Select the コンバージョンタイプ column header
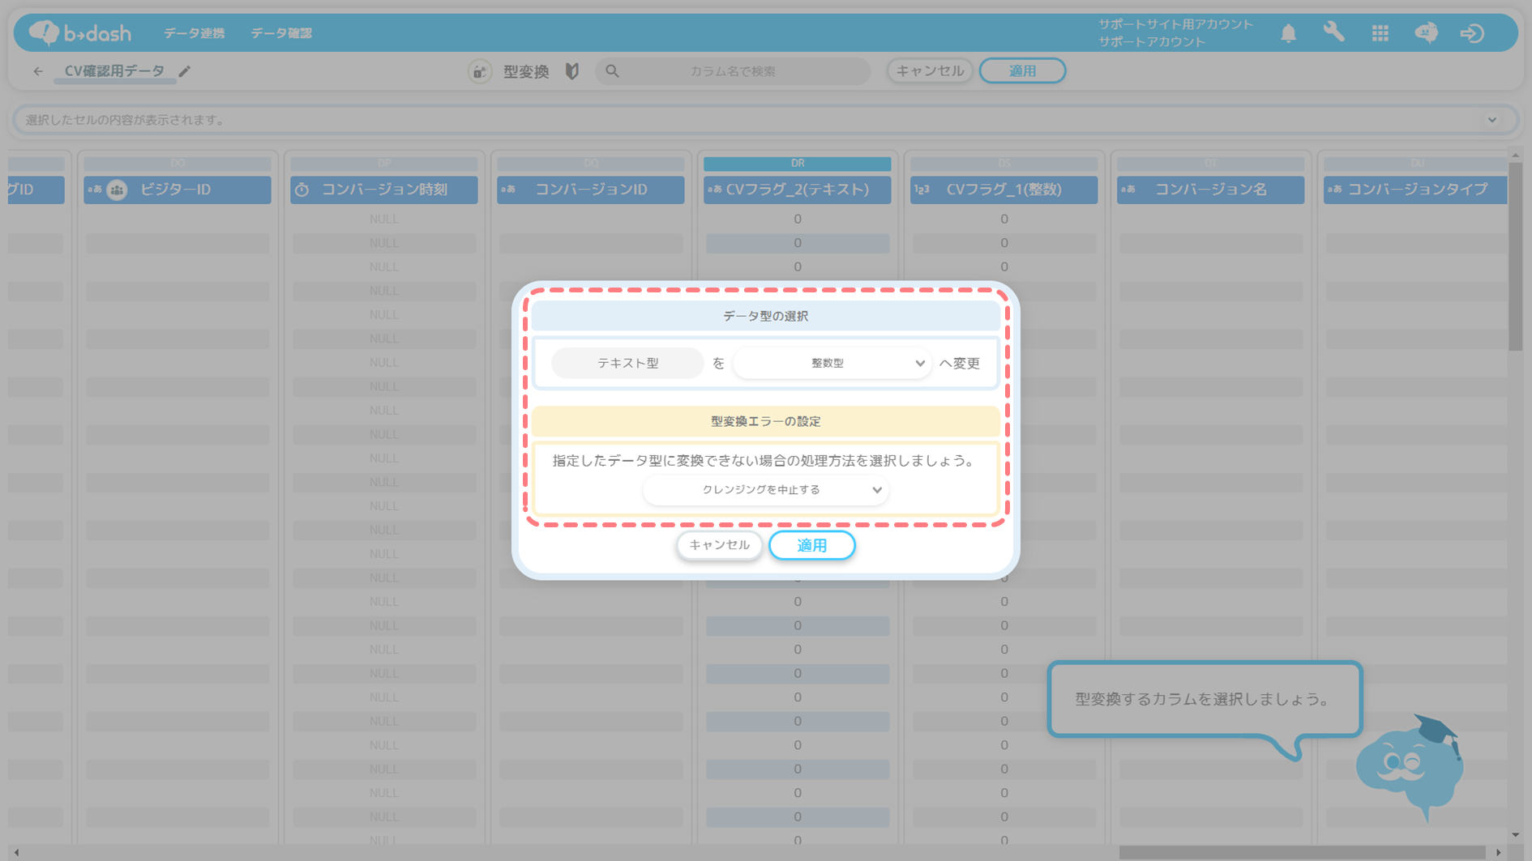The width and height of the screenshot is (1532, 861). pos(1415,190)
